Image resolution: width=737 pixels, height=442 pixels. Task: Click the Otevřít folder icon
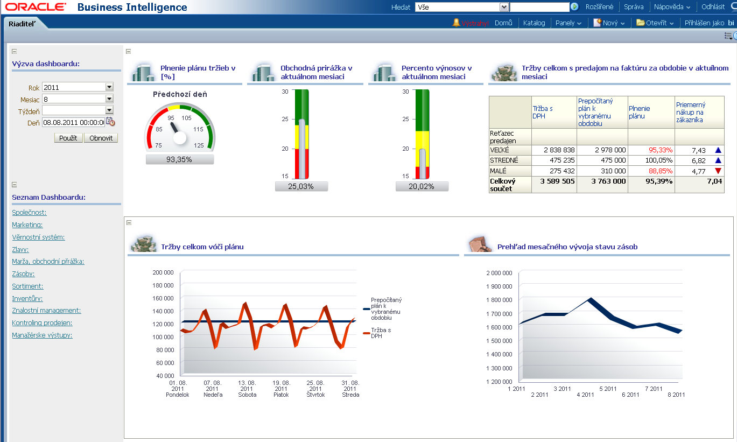[x=641, y=23]
